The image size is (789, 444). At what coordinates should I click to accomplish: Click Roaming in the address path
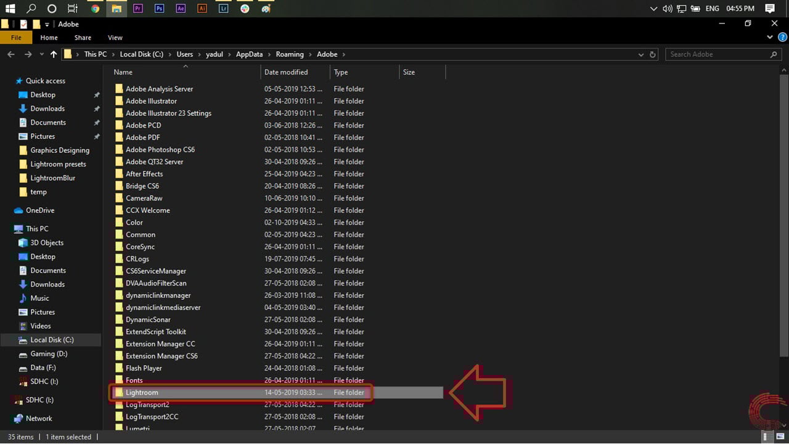click(290, 54)
